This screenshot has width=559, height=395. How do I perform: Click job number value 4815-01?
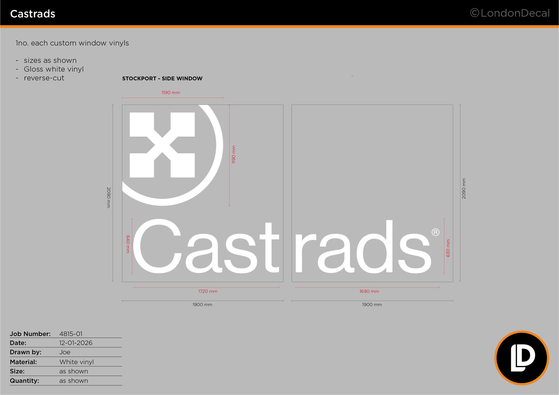[71, 334]
